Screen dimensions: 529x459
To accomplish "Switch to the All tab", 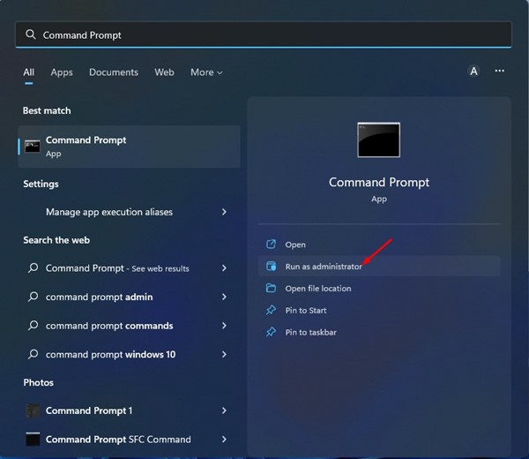I will tap(29, 72).
